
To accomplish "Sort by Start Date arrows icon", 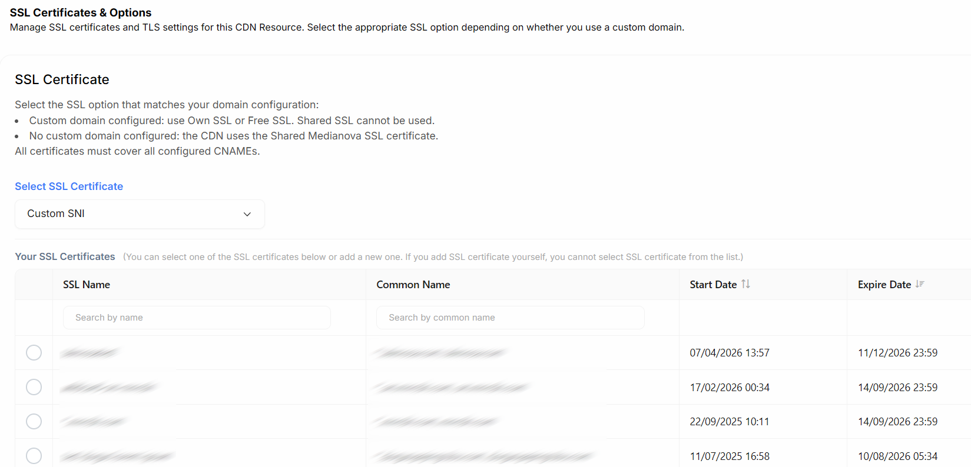I will (x=745, y=284).
